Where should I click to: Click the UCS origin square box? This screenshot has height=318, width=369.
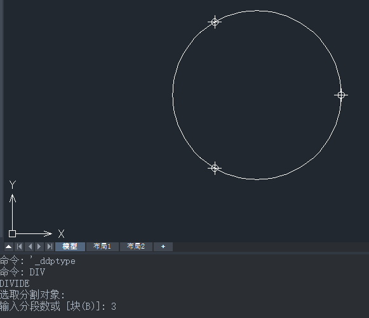point(12,233)
